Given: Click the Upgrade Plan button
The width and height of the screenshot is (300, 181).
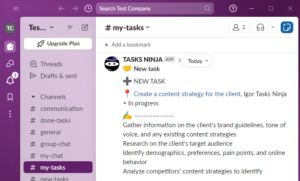Looking at the screenshot, I should 58,44.
